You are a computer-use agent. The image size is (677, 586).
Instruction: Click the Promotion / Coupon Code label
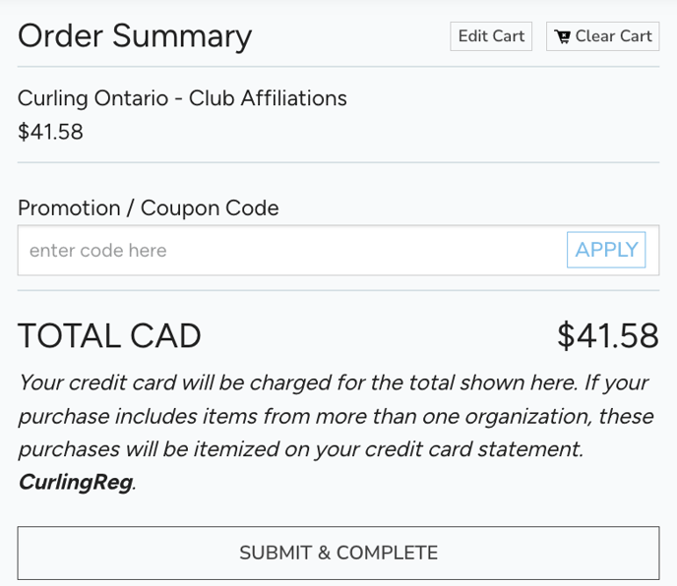(148, 208)
